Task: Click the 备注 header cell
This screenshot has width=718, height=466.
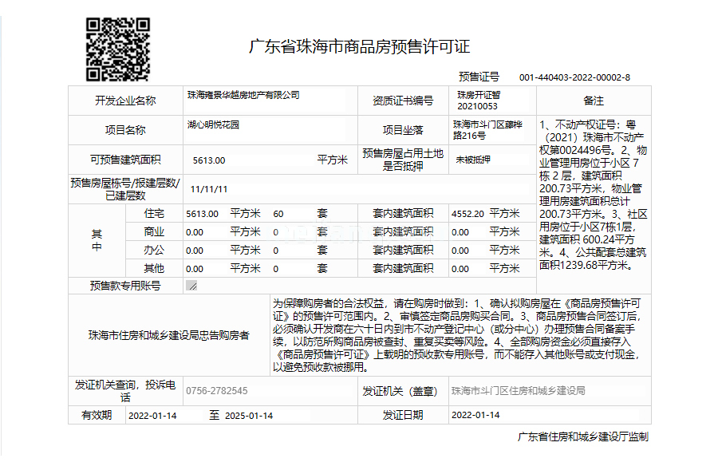Action: pos(594,101)
